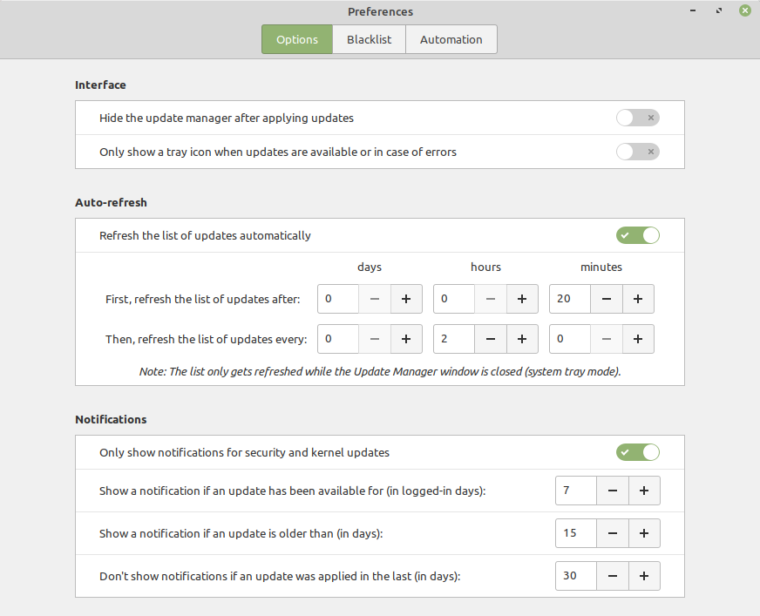This screenshot has width=760, height=616.
Task: Open the Automation tab
Action: (451, 39)
